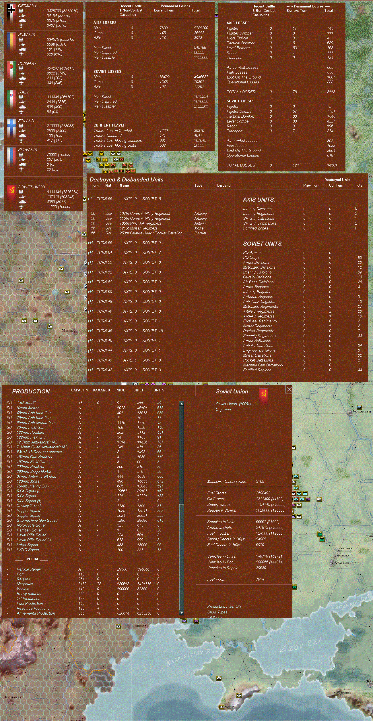Select the unit counter in northern Crimea
Viewport: 373px width, 721px height.
pyautogui.click(x=219, y=678)
